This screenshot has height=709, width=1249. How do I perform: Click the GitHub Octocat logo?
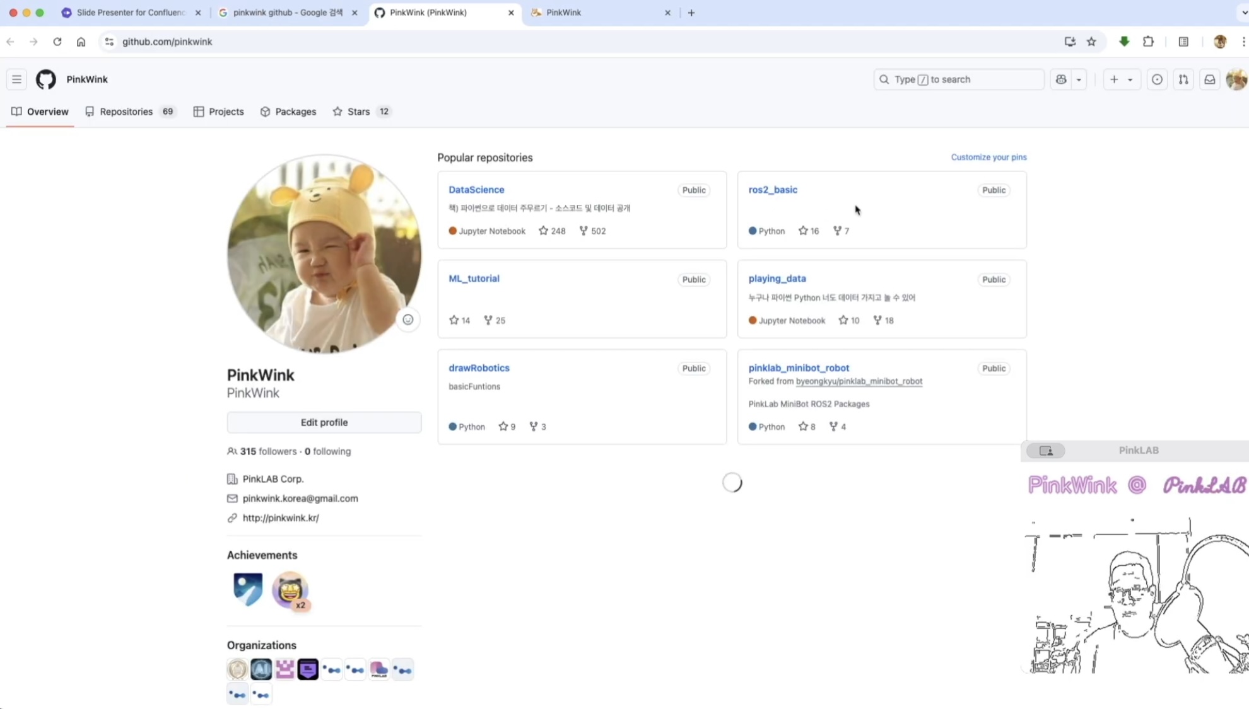(45, 79)
